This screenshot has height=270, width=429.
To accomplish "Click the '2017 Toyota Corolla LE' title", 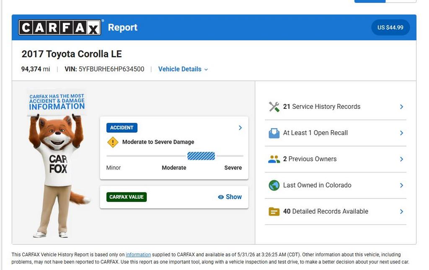I will [72, 54].
